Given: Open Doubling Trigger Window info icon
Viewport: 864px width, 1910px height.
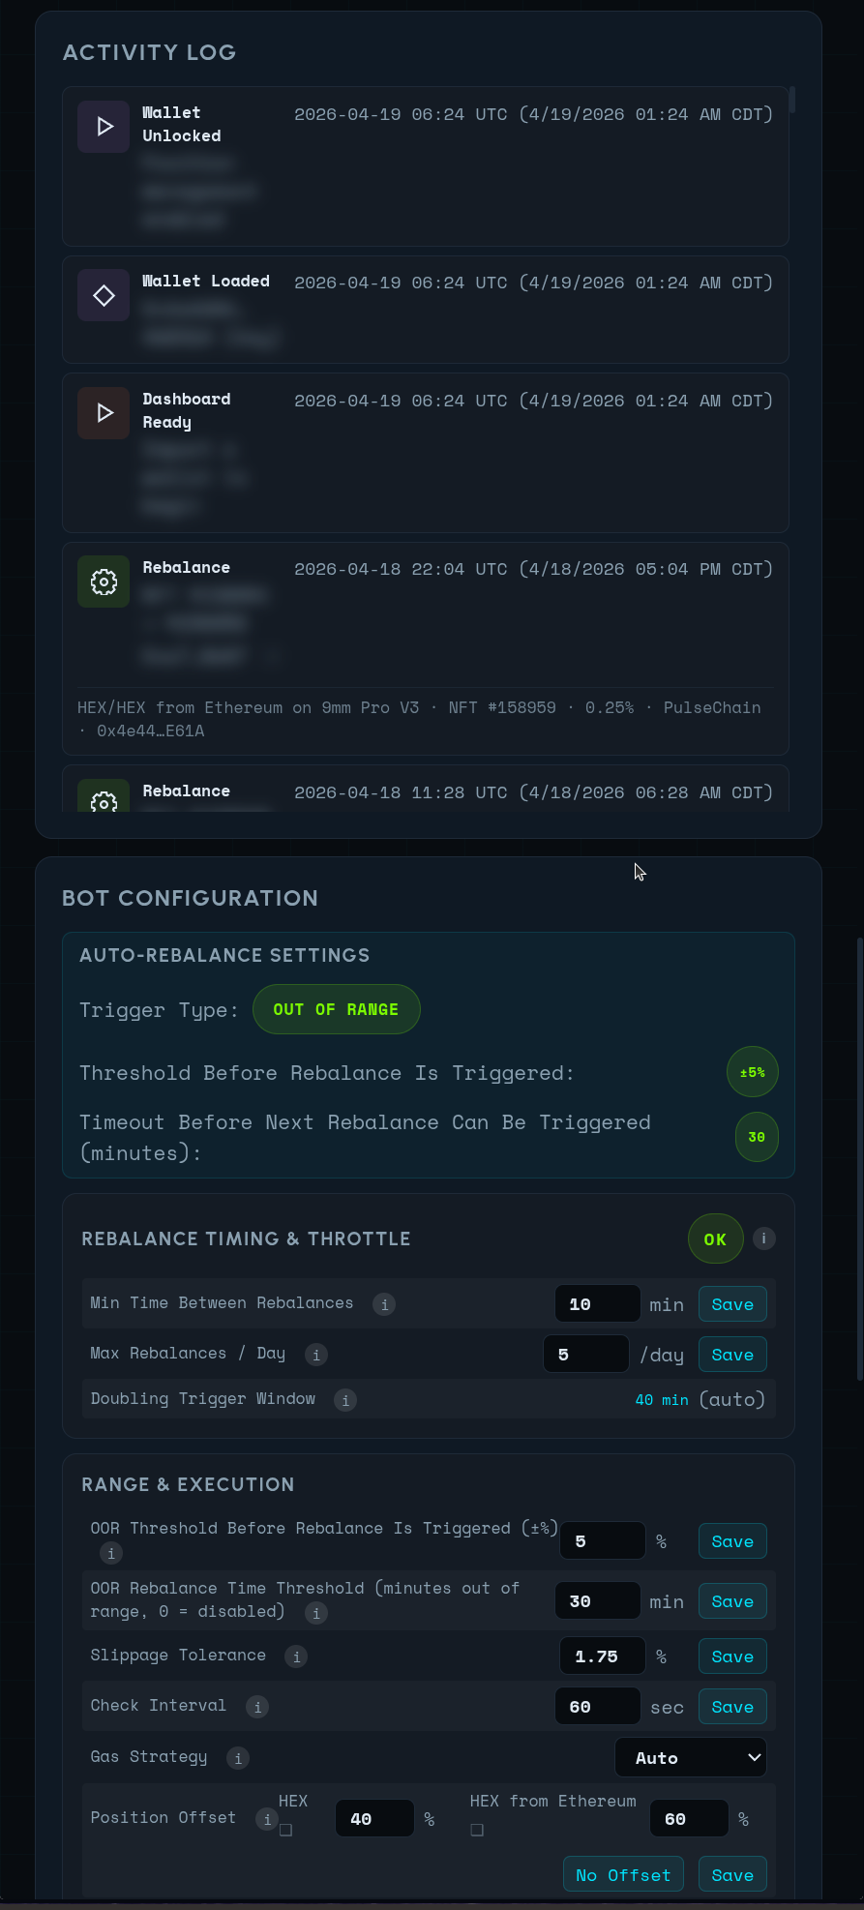Looking at the screenshot, I should point(345,1400).
